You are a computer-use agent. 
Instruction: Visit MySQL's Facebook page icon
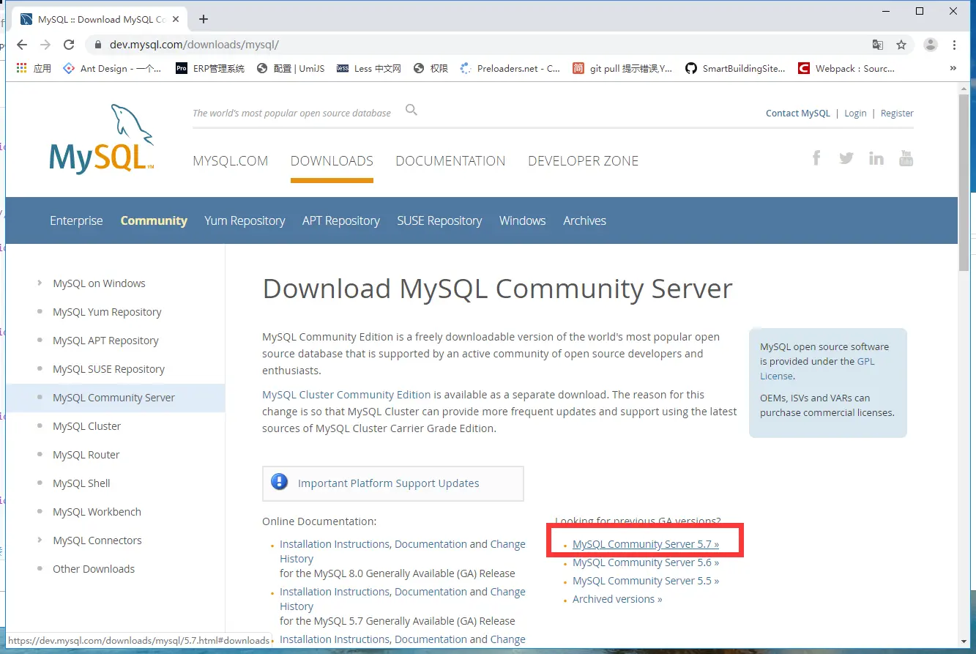pos(816,157)
